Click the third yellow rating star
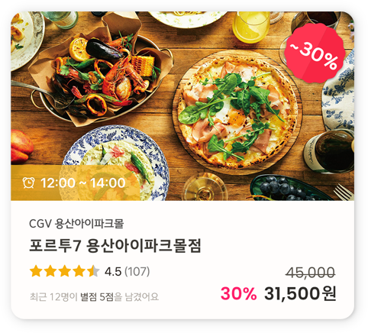The image size is (368, 333). pyautogui.click(x=65, y=271)
